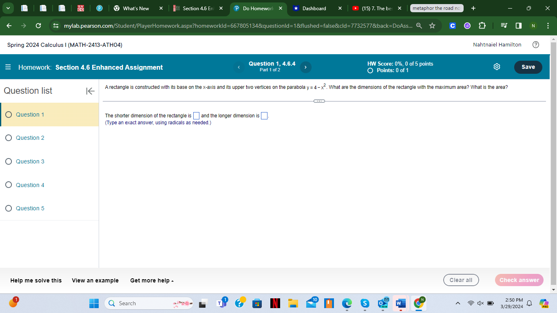Click Help me solve this
The width and height of the screenshot is (557, 313).
36,280
